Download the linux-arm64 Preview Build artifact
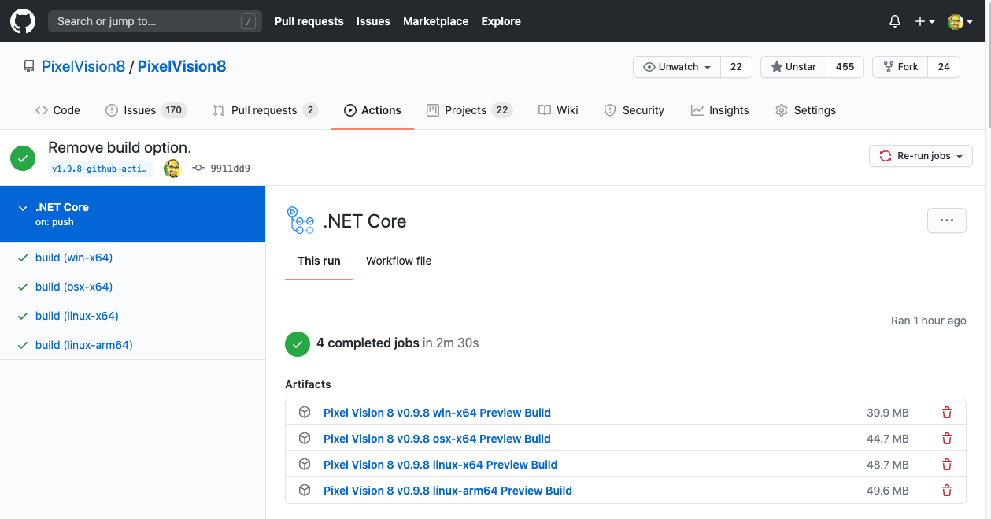991x519 pixels. pyautogui.click(x=448, y=491)
